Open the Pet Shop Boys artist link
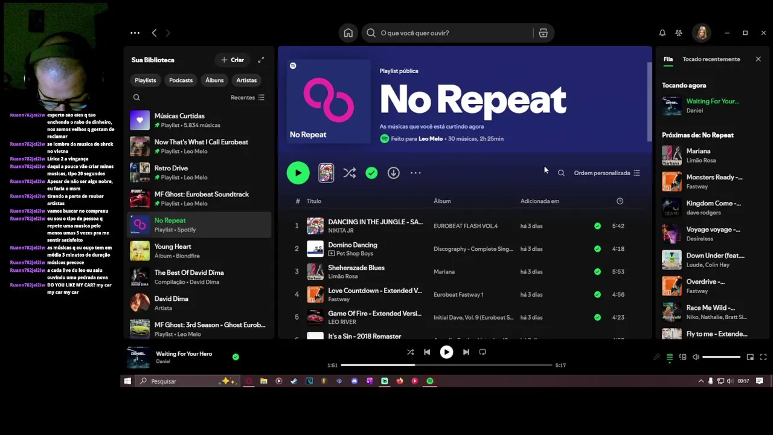Image resolution: width=773 pixels, height=435 pixels. 354,254
